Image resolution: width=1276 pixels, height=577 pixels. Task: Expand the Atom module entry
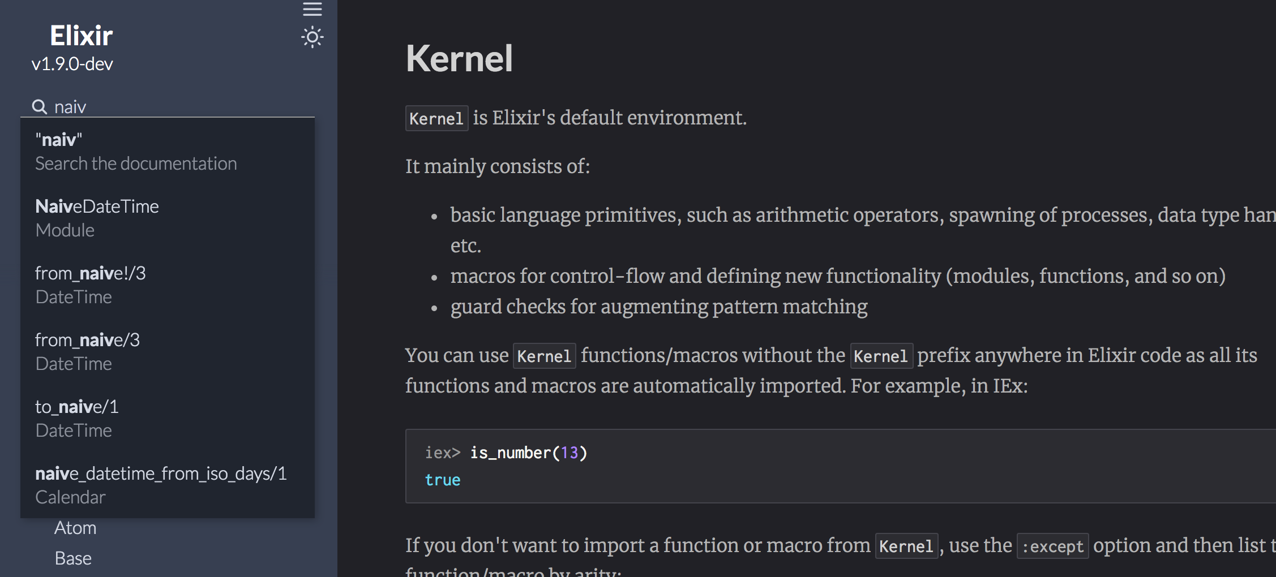[x=75, y=527]
